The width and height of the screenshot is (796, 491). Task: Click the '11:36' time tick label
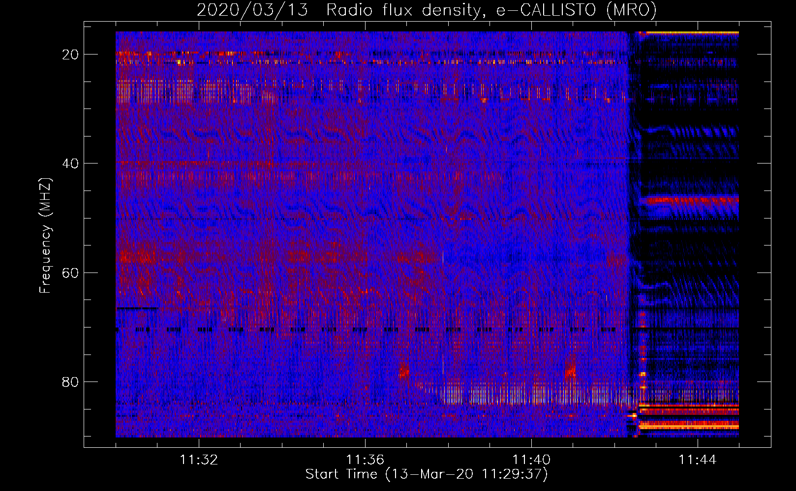click(365, 460)
